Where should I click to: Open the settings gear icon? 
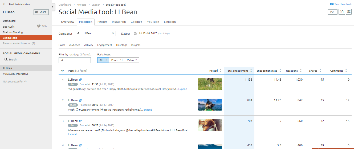(349, 12)
